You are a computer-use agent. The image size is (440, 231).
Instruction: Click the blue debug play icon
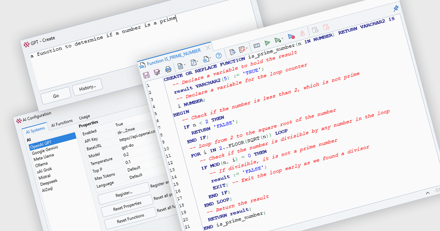(291, 36)
